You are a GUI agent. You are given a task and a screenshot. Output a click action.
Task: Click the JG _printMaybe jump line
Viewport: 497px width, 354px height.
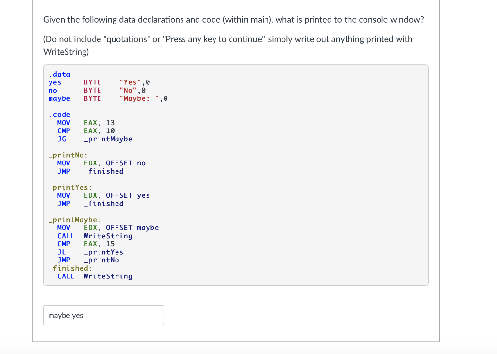[95, 139]
